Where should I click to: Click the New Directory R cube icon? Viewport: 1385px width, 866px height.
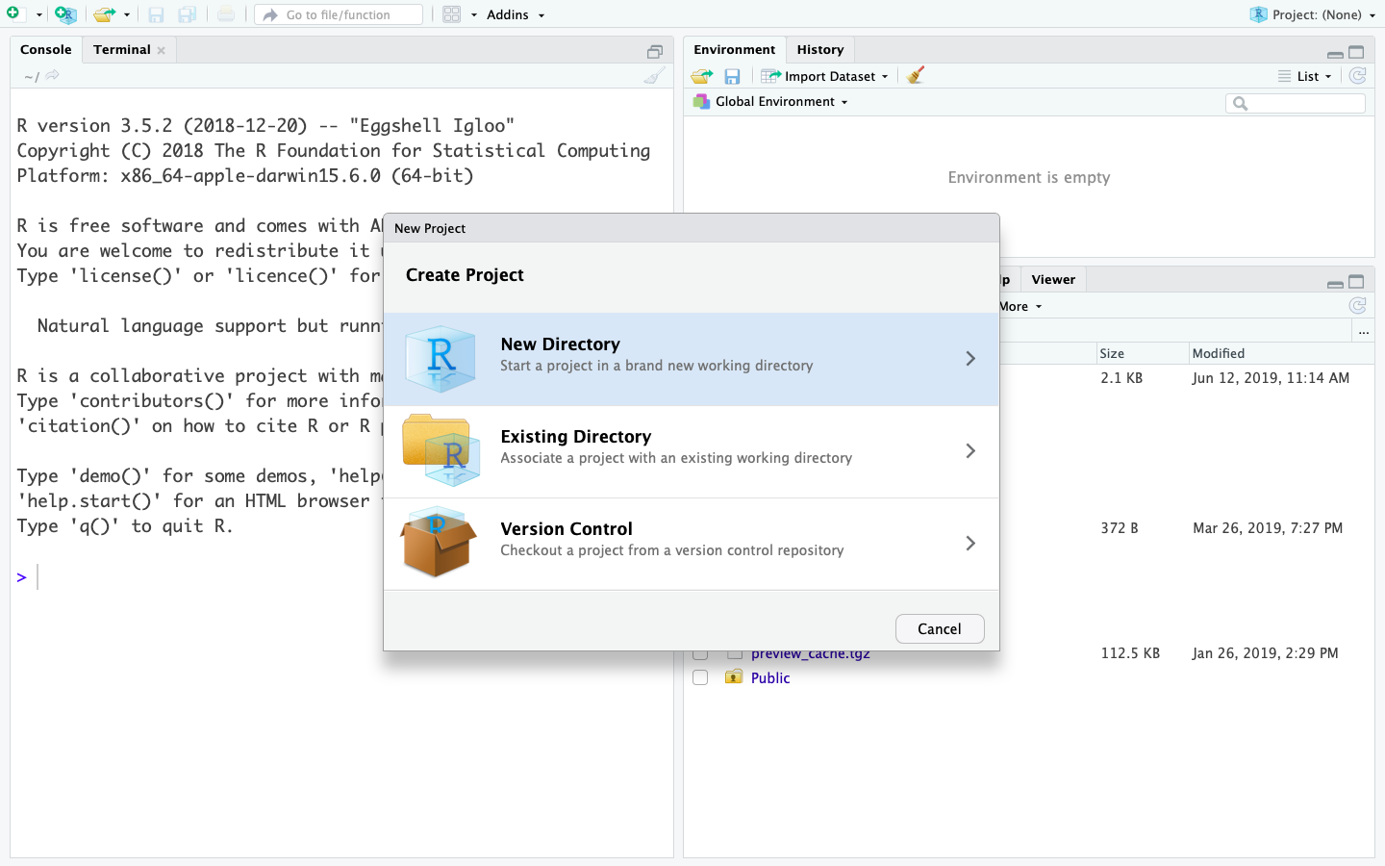(440, 359)
